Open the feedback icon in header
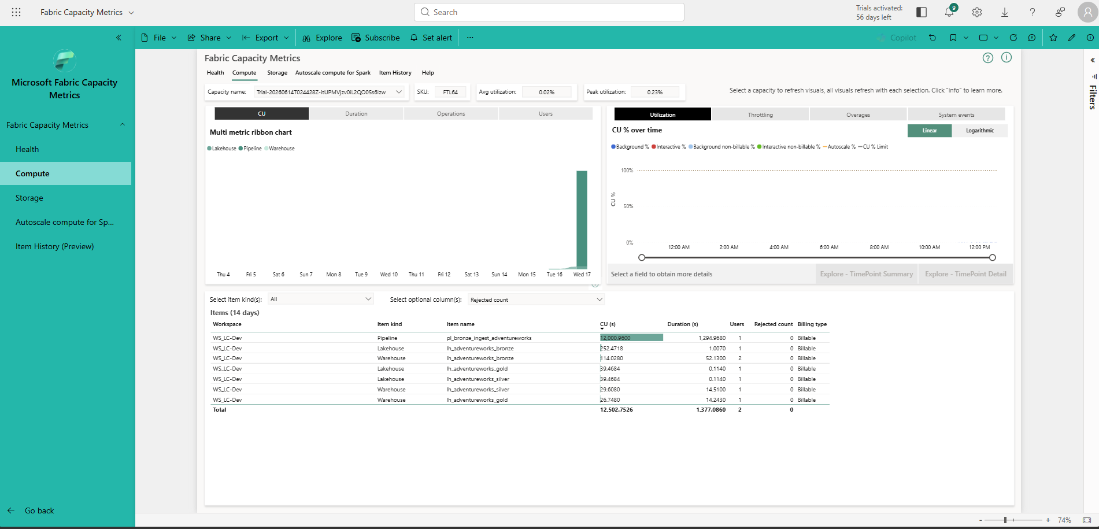This screenshot has height=529, width=1099. 1060,12
